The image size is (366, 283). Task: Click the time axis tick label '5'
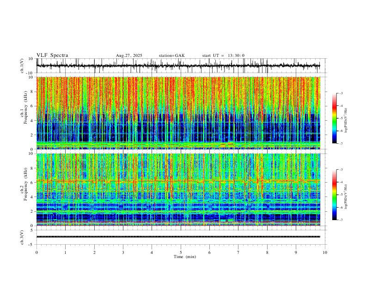[x=181, y=252]
